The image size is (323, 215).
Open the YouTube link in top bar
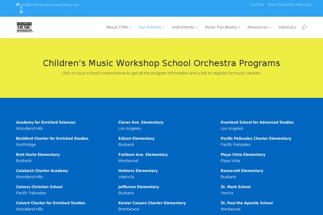click(x=256, y=4)
